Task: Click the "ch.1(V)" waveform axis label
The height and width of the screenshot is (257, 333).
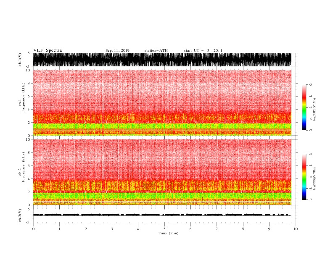Action: (20, 60)
